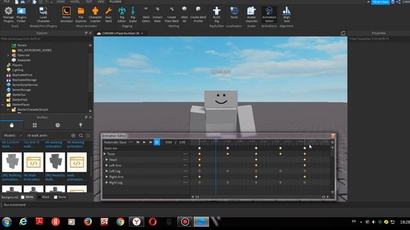Viewport: 410px width, 230px height.
Task: Select None toolbox background
Action: [x=60, y=197]
